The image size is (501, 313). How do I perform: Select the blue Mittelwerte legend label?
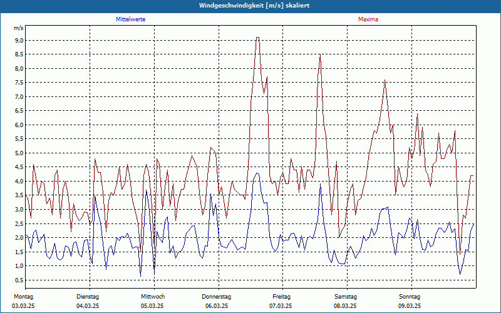click(131, 19)
